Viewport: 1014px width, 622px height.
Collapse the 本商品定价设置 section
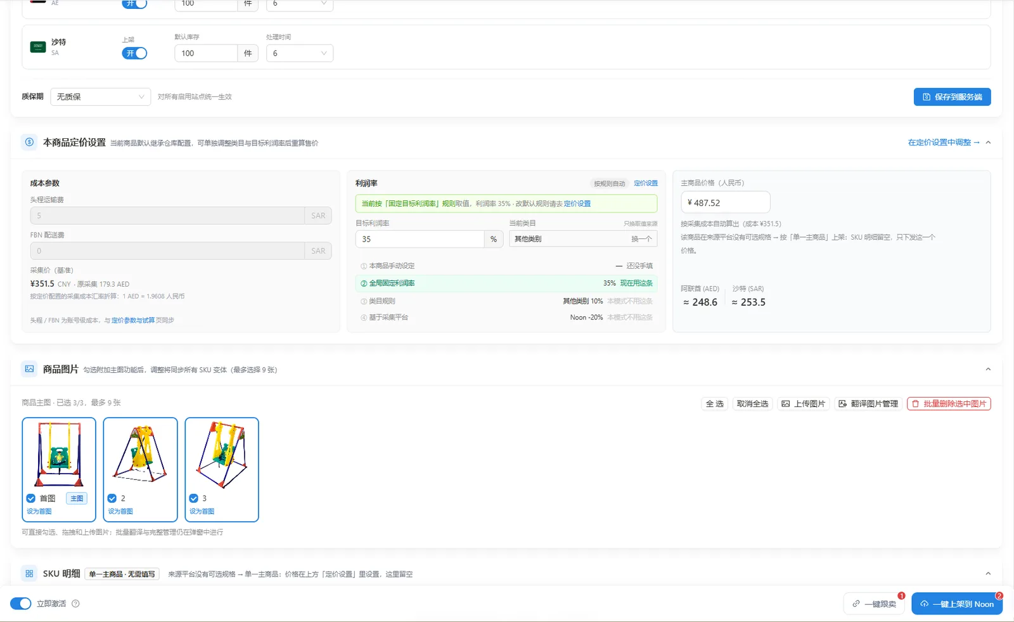988,143
